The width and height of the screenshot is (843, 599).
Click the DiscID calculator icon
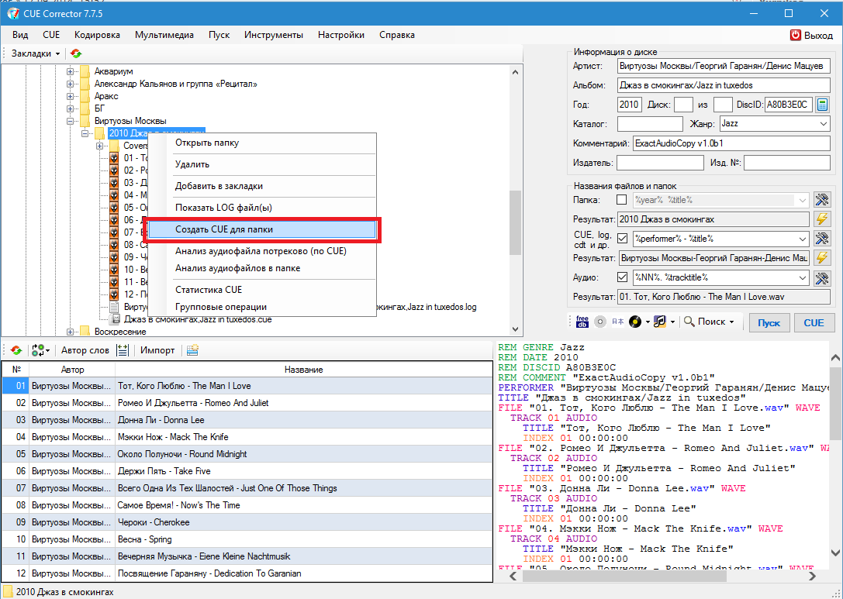click(822, 105)
